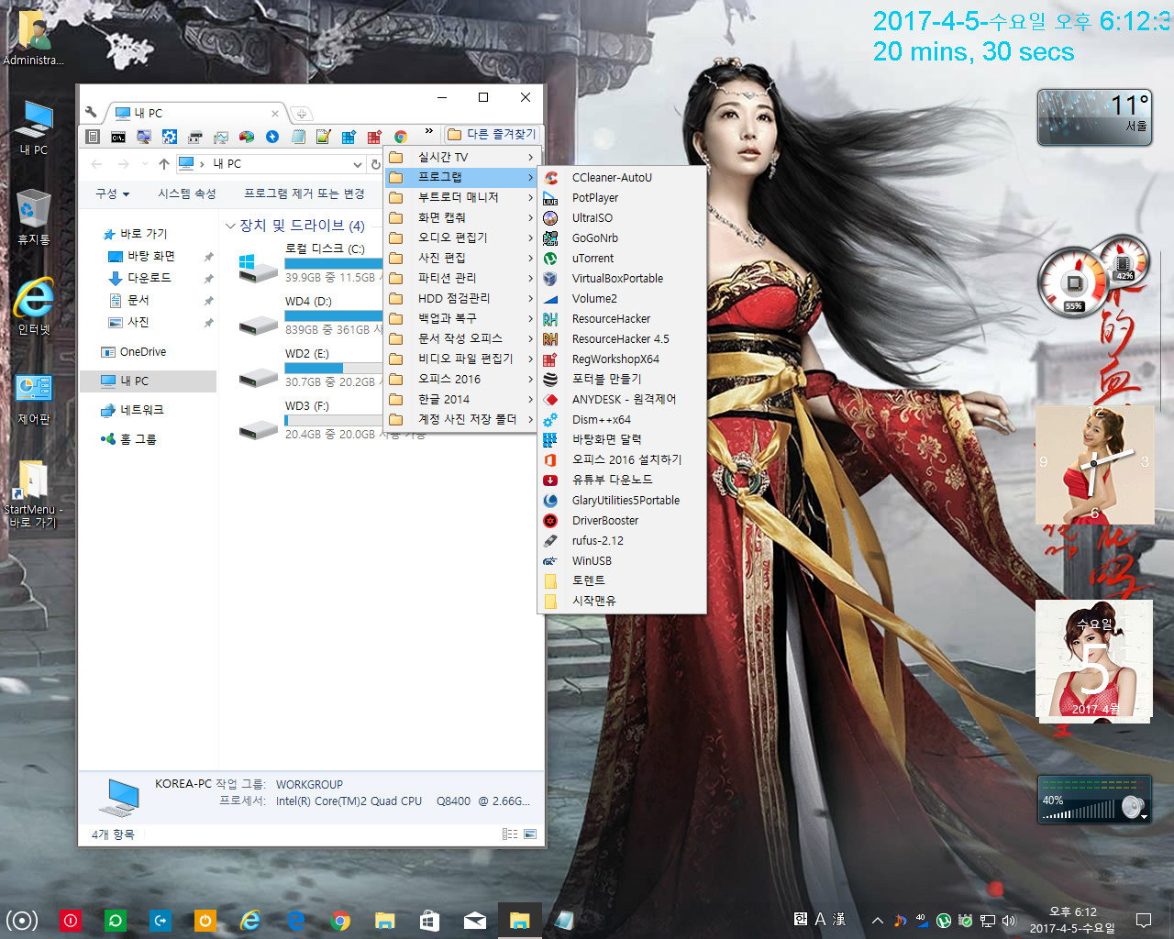The height and width of the screenshot is (939, 1174).
Task: Open the 다른 즐겨찾기 bookmarks folder
Action: pyautogui.click(x=492, y=134)
